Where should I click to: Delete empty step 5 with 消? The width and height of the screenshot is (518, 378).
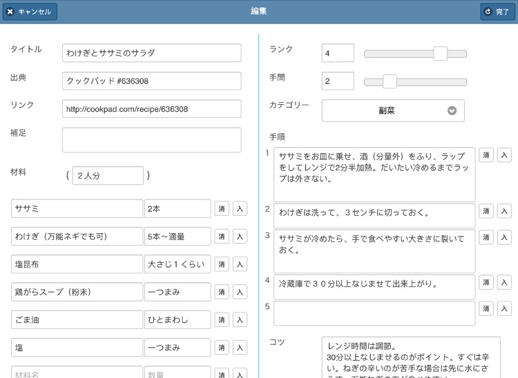point(486,309)
